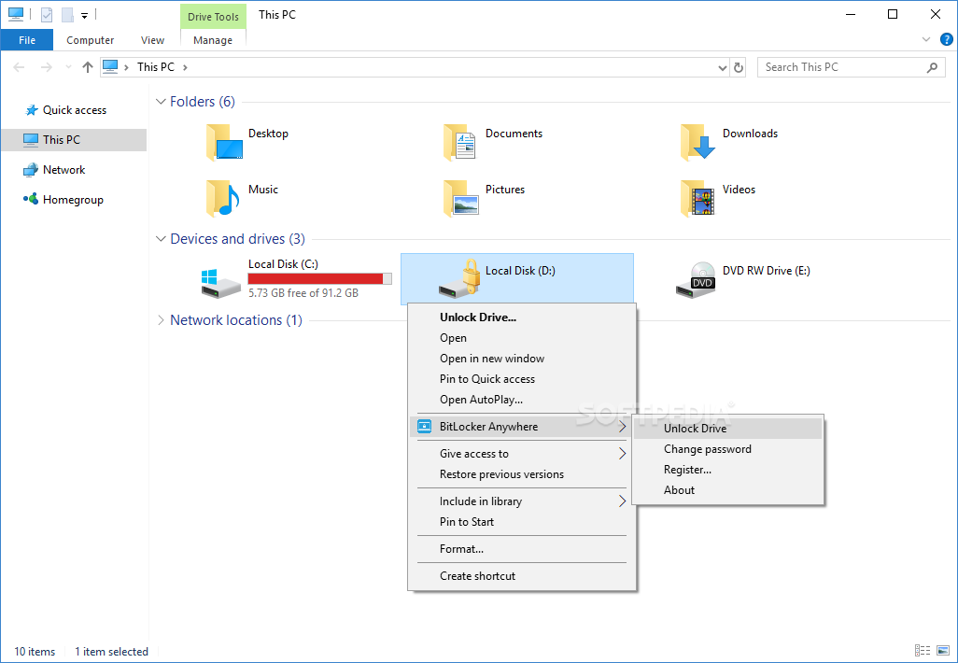
Task: Open the Manage tab under Drive Tools
Action: click(213, 40)
